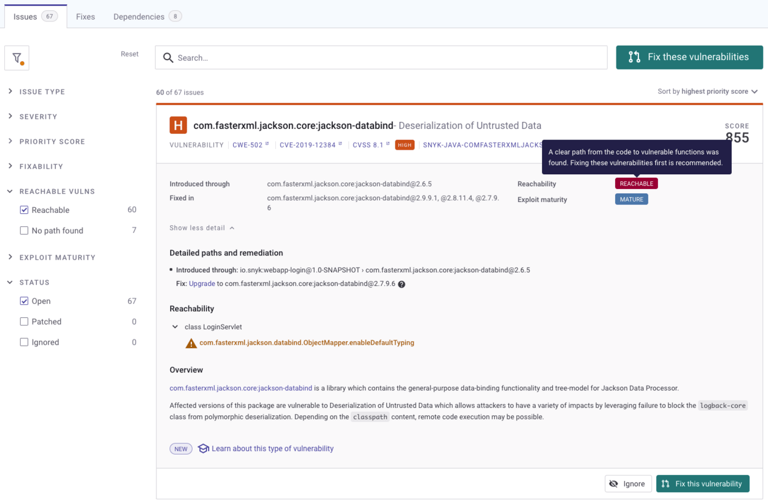The image size is (768, 501).
Task: Click the CWE-502 external link icon
Action: pyautogui.click(x=267, y=144)
